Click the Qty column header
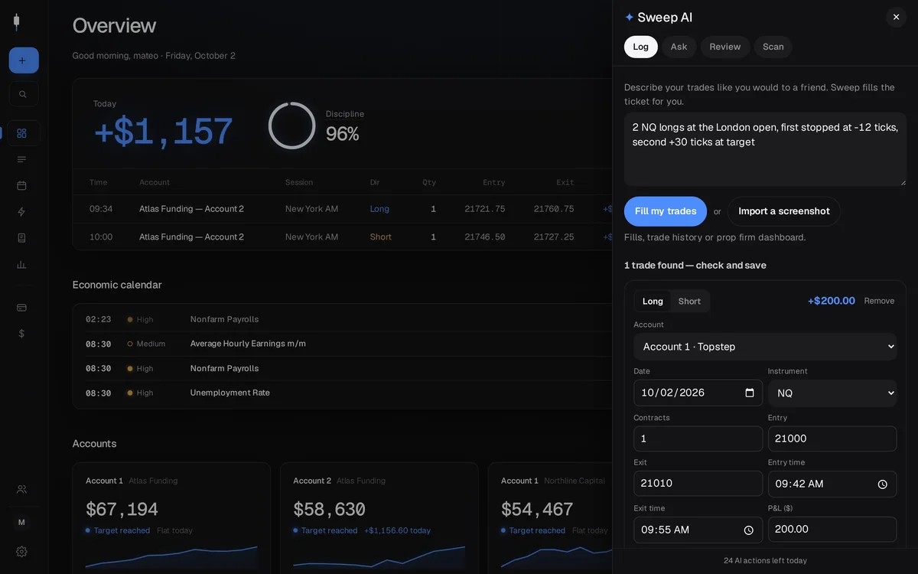 (429, 182)
